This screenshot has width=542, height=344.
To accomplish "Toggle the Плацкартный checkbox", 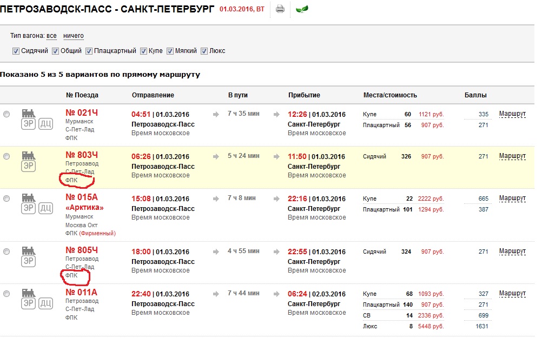I will point(89,51).
